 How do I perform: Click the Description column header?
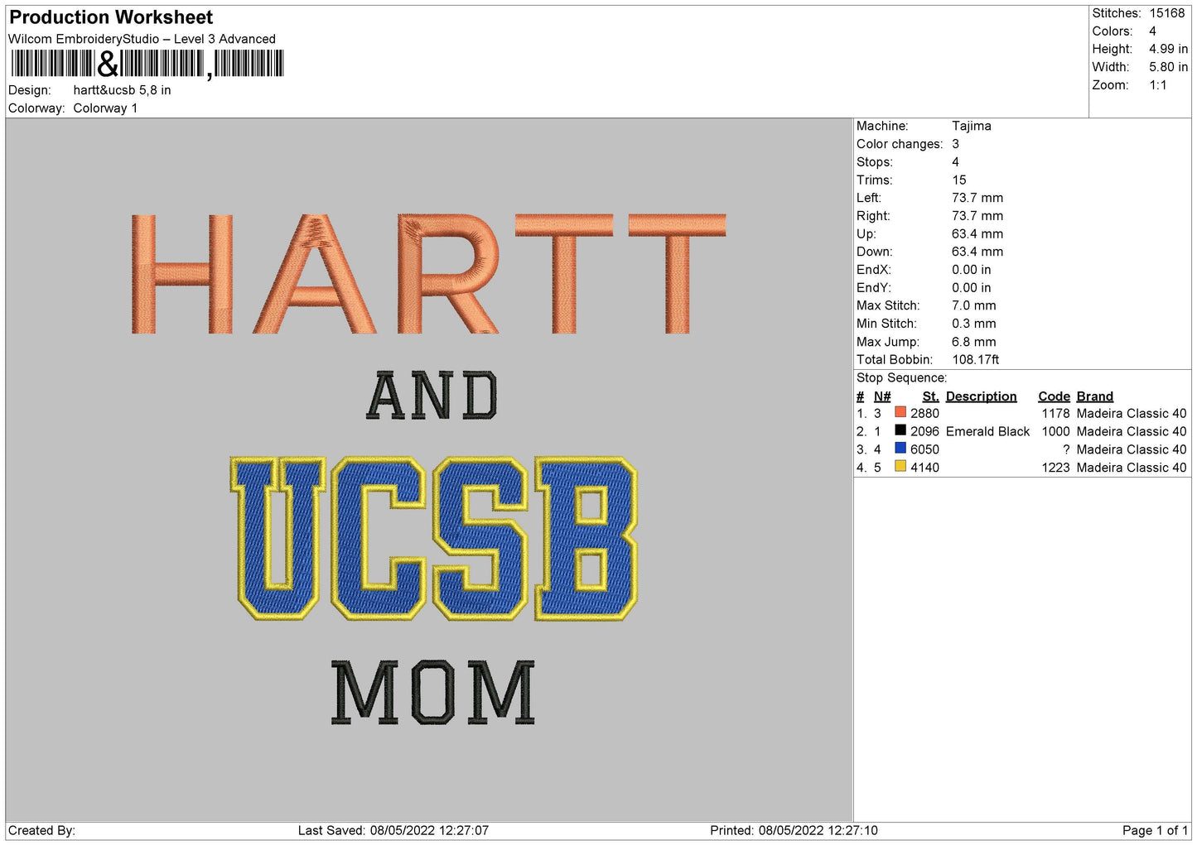coord(982,396)
